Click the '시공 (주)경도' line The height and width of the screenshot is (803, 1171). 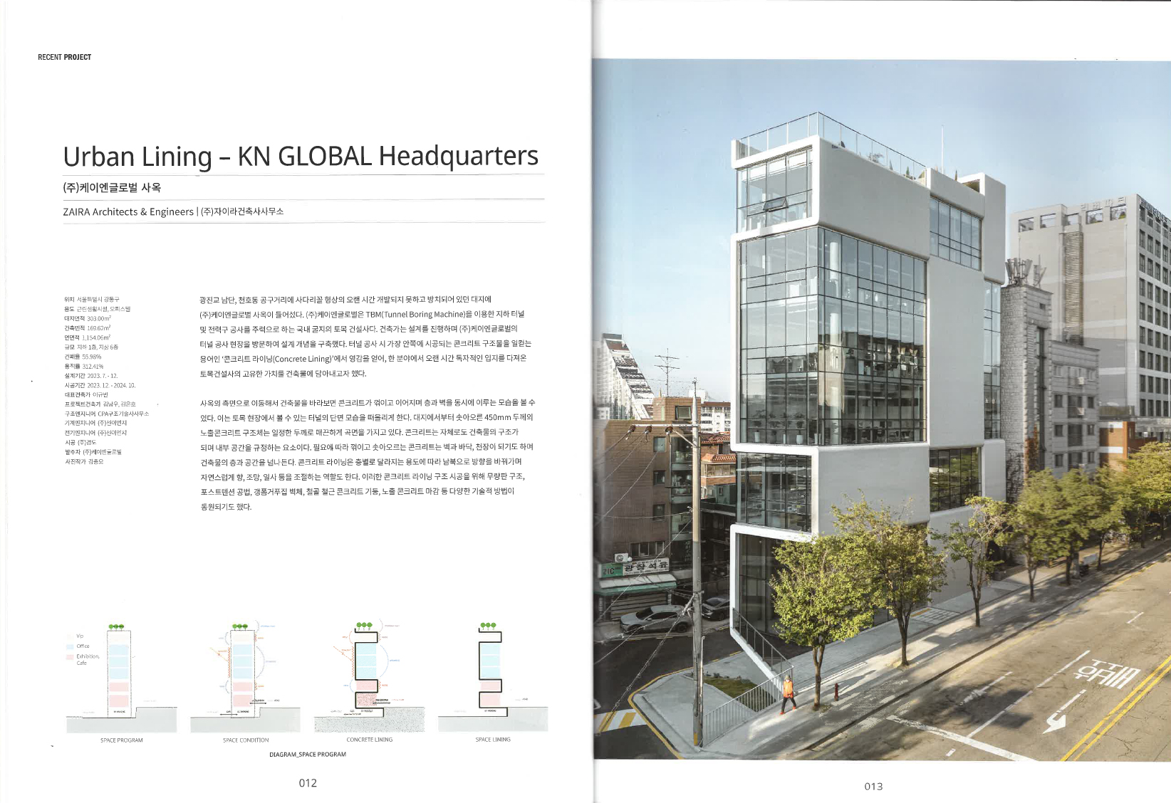[x=80, y=442]
